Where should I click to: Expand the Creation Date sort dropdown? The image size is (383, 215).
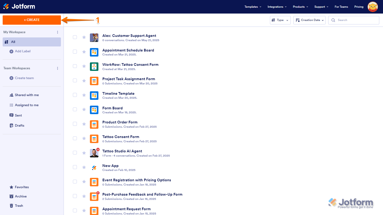(309, 20)
